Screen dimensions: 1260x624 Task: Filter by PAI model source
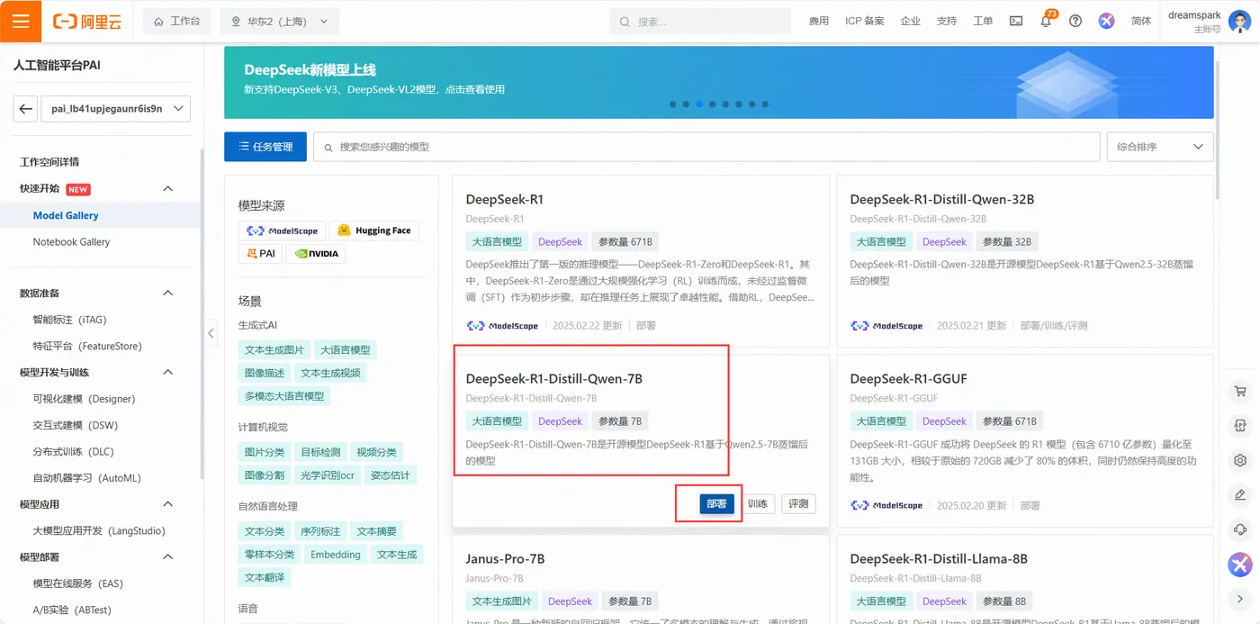[x=260, y=254]
